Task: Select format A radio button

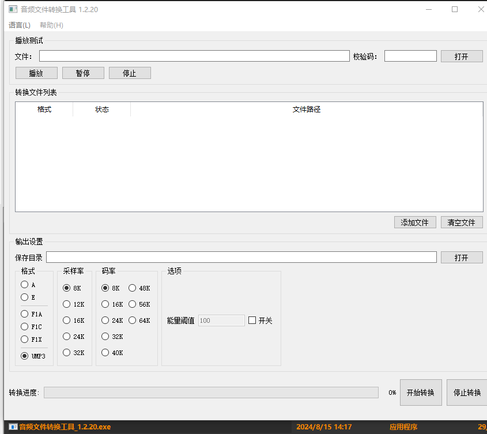Action: (x=25, y=285)
